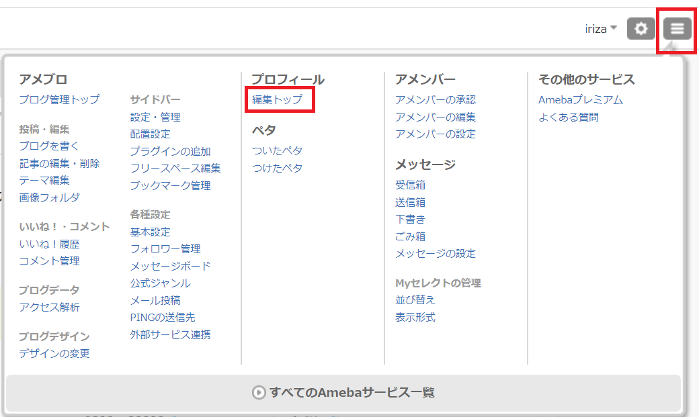The height and width of the screenshot is (417, 699).
Task: Click すべてのAmebaサービス一覧 button
Action: click(x=343, y=393)
